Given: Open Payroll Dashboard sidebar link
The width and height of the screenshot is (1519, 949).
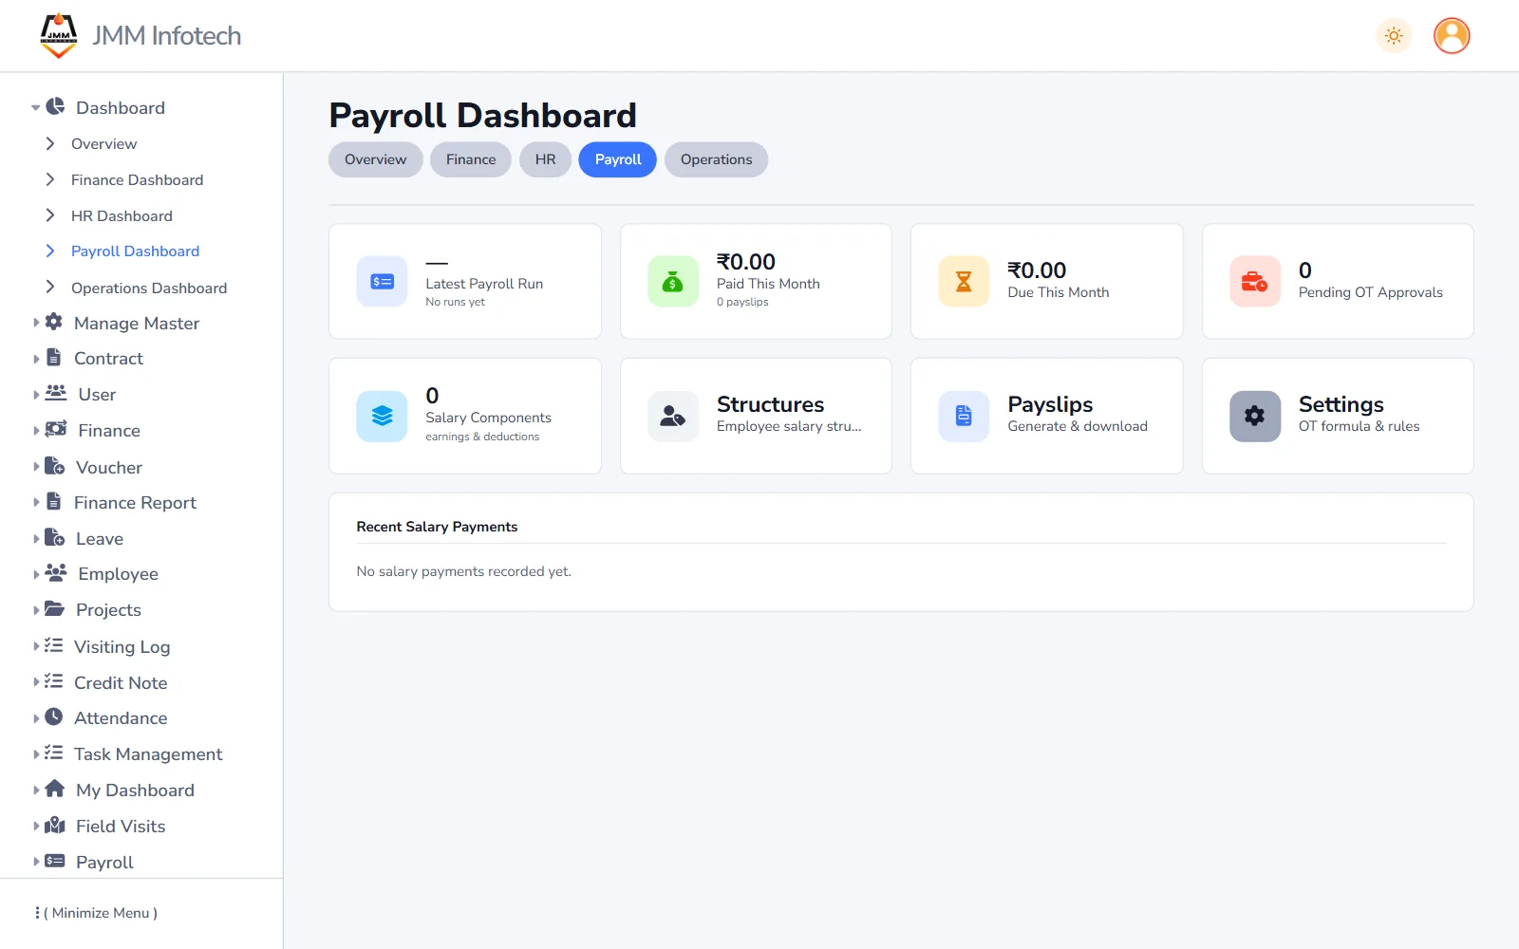Looking at the screenshot, I should pos(135,251).
